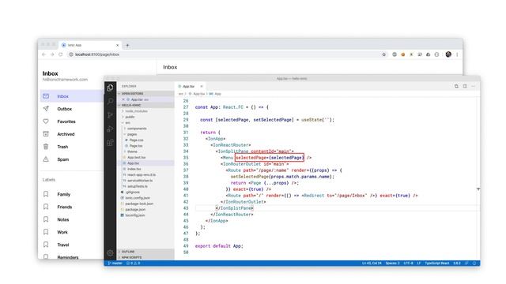Viewport: 506px width, 284px height.
Task: Click the open changes icon left of Split Editor
Action: tap(456, 86)
